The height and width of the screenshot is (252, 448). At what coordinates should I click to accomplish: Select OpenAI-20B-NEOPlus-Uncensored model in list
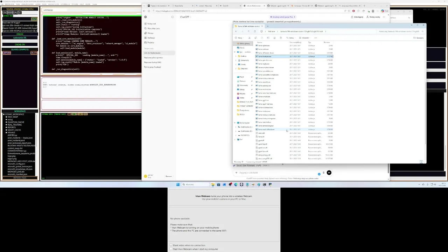pyautogui.click(x=20, y=31)
